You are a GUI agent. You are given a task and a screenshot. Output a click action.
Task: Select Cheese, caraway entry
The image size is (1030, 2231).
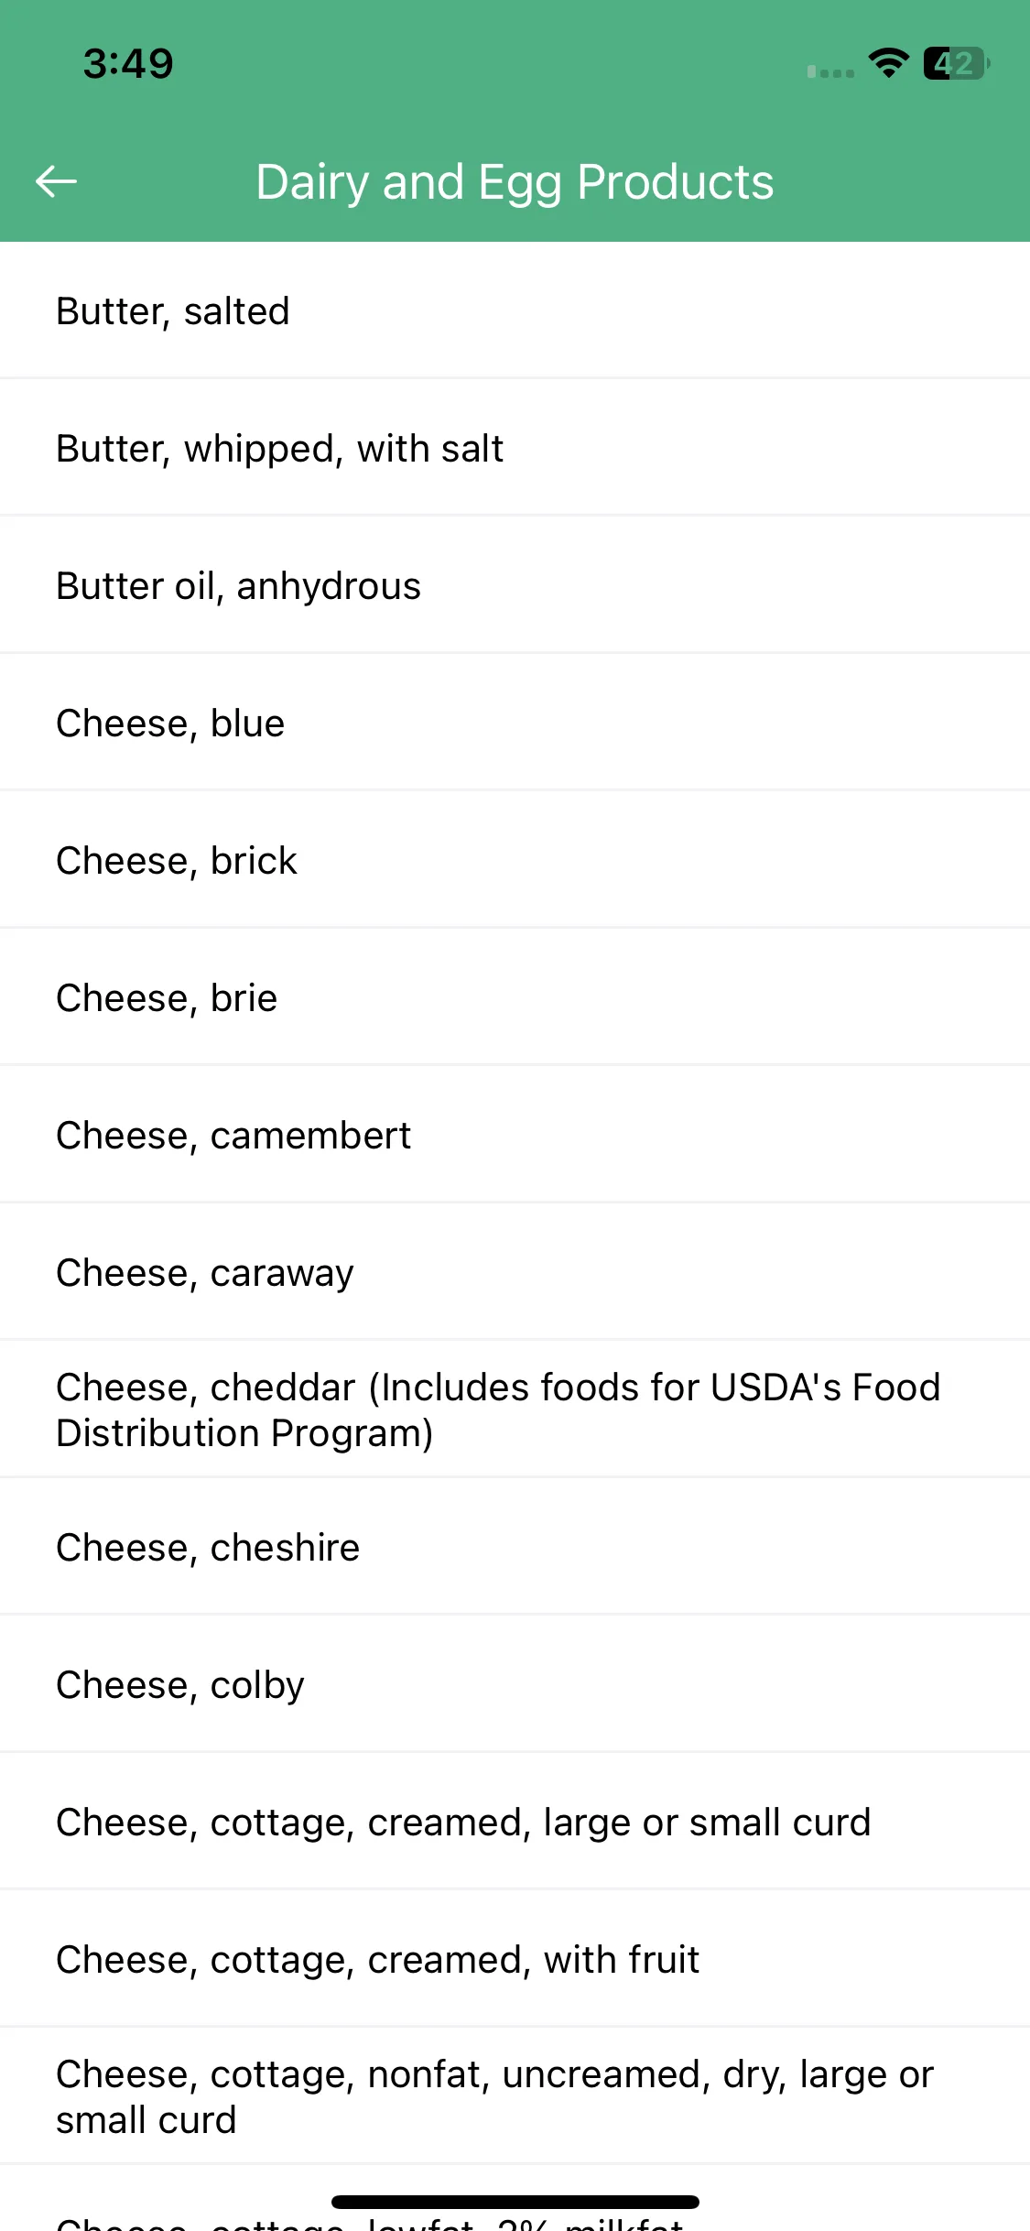[515, 1272]
